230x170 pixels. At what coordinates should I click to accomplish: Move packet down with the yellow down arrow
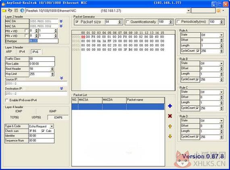(x=170, y=136)
